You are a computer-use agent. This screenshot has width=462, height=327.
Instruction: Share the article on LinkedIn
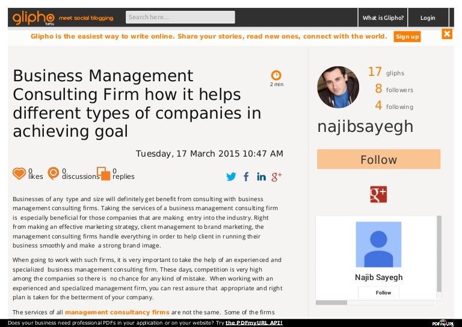261,176
